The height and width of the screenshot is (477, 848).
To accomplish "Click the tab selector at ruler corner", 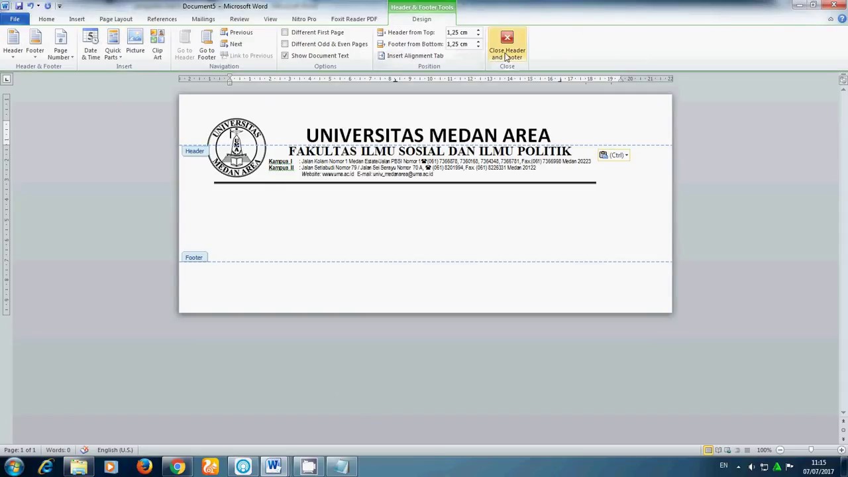I will (x=7, y=79).
